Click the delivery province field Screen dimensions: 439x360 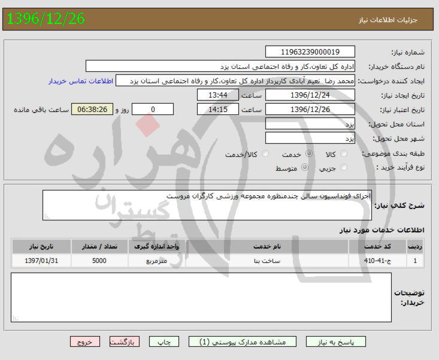tap(310, 123)
